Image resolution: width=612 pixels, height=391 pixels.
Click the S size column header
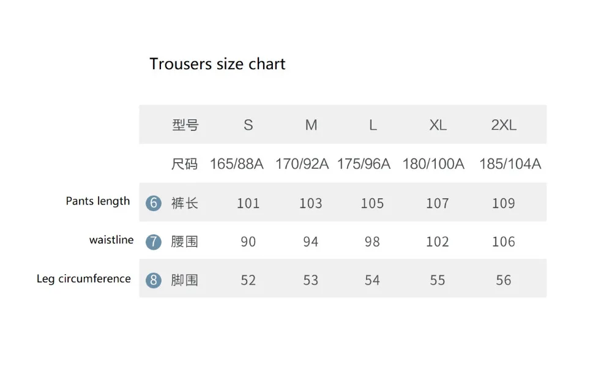click(x=248, y=125)
